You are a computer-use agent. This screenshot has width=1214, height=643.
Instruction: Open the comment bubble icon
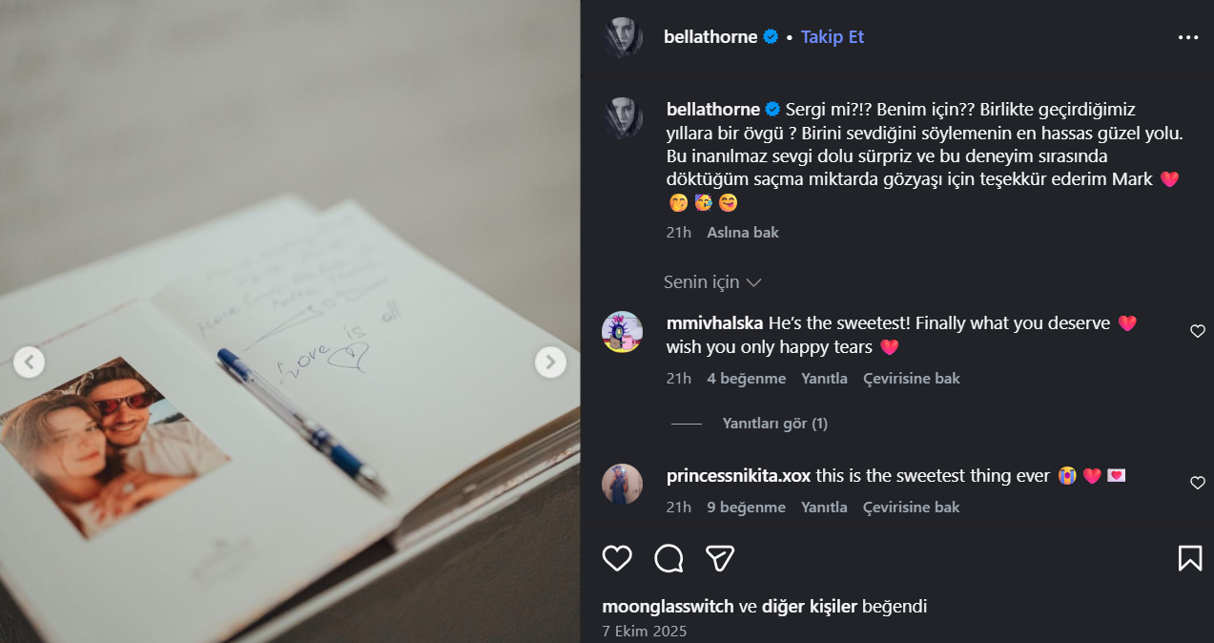(669, 558)
